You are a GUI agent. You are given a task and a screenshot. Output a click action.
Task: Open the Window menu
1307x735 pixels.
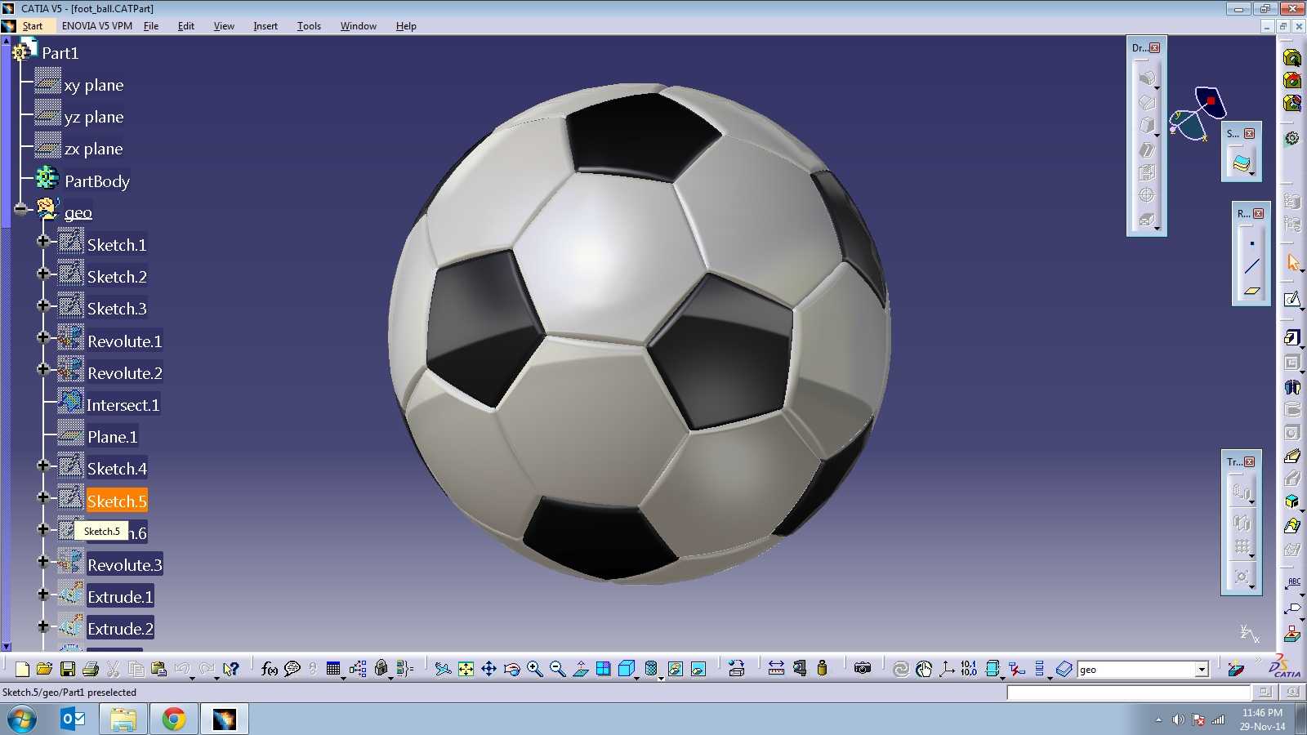(358, 26)
